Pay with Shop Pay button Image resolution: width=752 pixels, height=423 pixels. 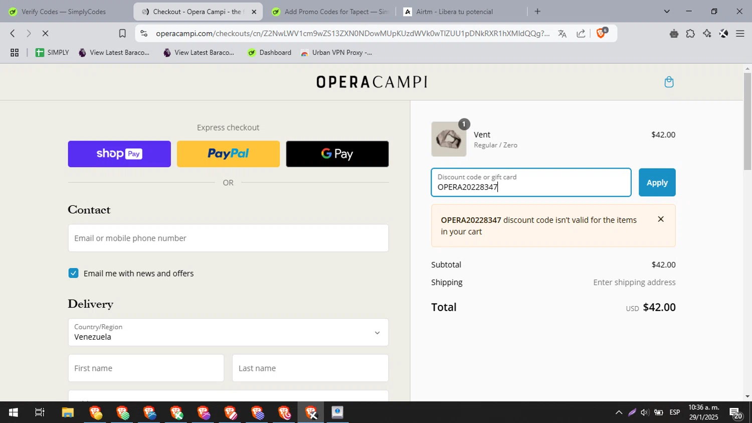[x=119, y=154]
